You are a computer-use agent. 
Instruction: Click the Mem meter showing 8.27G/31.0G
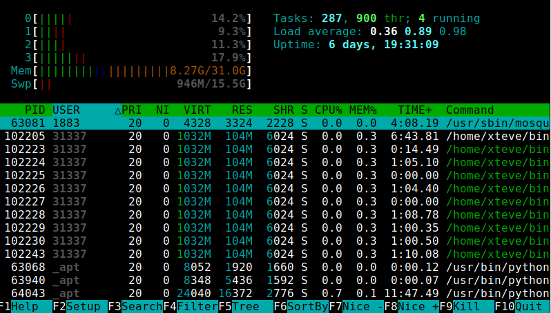click(x=131, y=71)
